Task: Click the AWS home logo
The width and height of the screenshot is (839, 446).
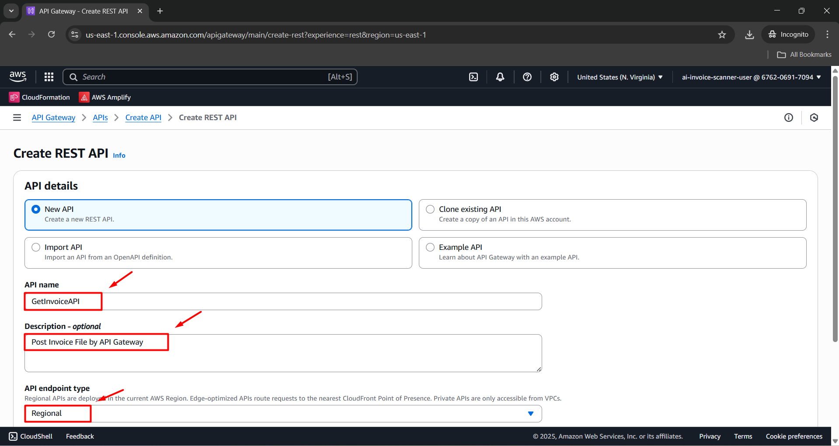Action: click(x=17, y=76)
